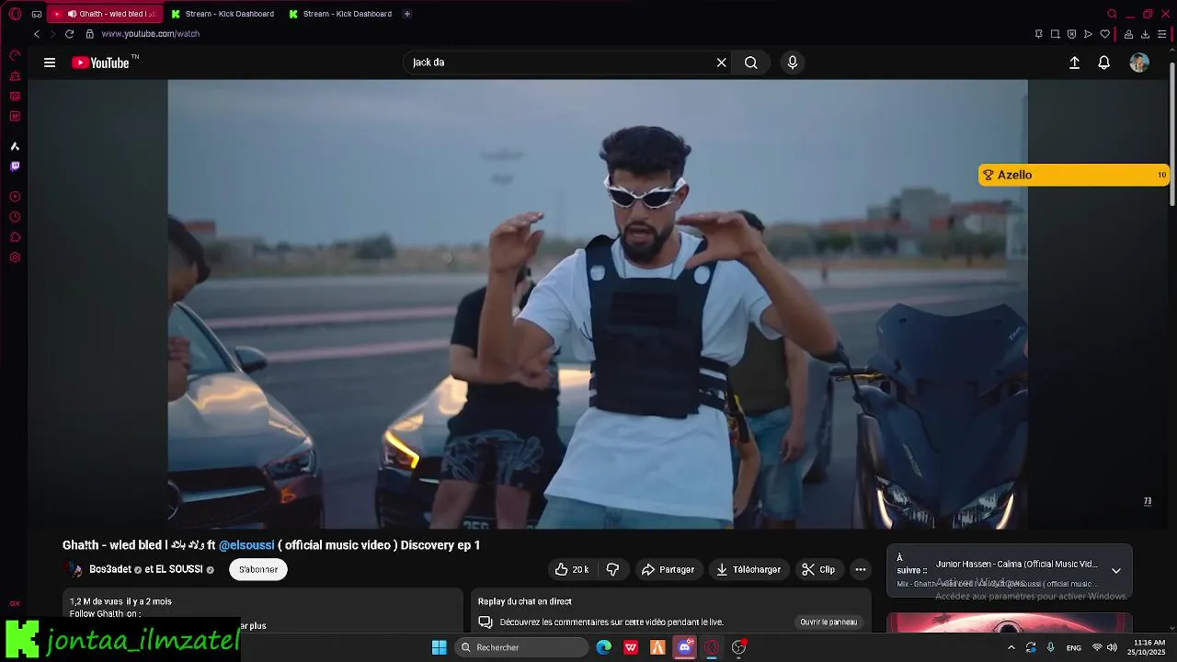Open the Extensions cube icon in the sidebar
This screenshot has height=662, width=1177.
coord(15,237)
